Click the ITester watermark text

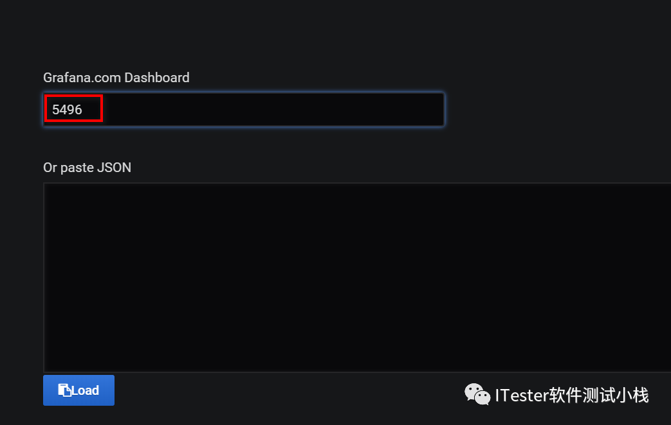[521, 395]
